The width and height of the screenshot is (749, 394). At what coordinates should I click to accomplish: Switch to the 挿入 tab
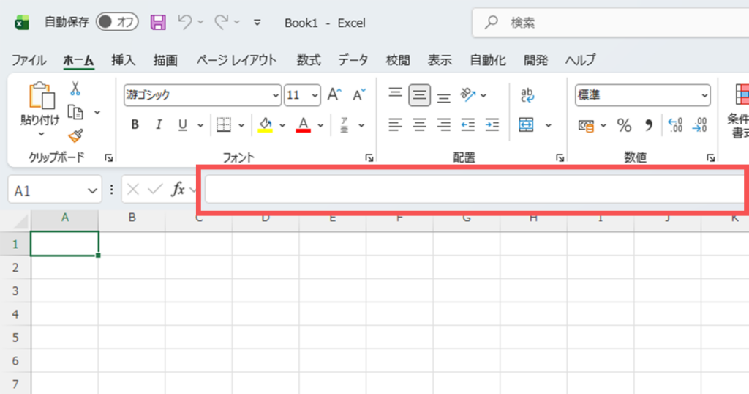(124, 60)
